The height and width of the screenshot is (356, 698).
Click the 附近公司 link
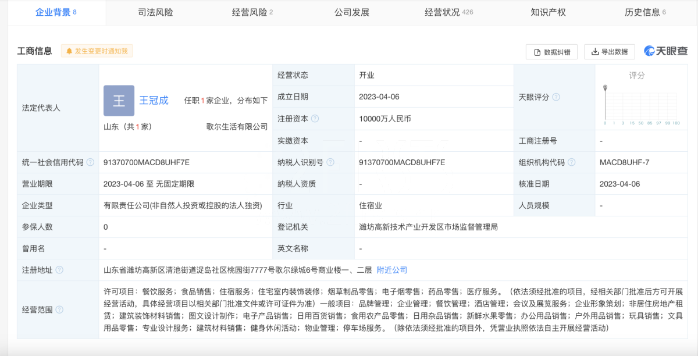[391, 270]
